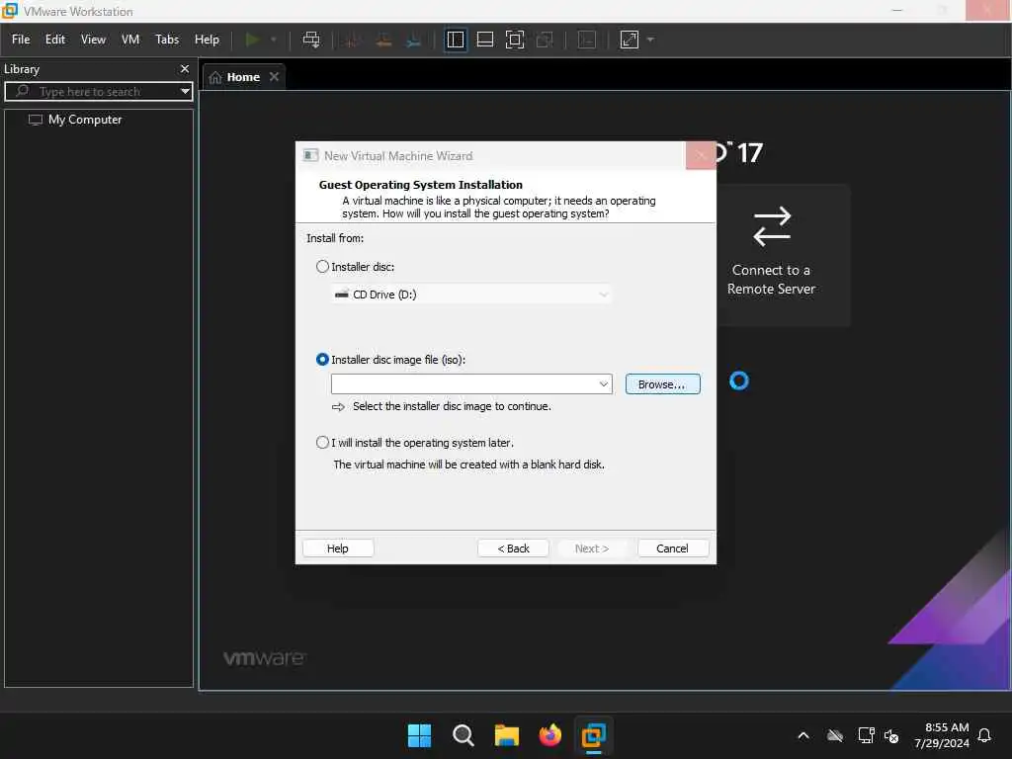Viewport: 1012px width, 759px height.
Task: Open the View menu
Action: click(93, 40)
